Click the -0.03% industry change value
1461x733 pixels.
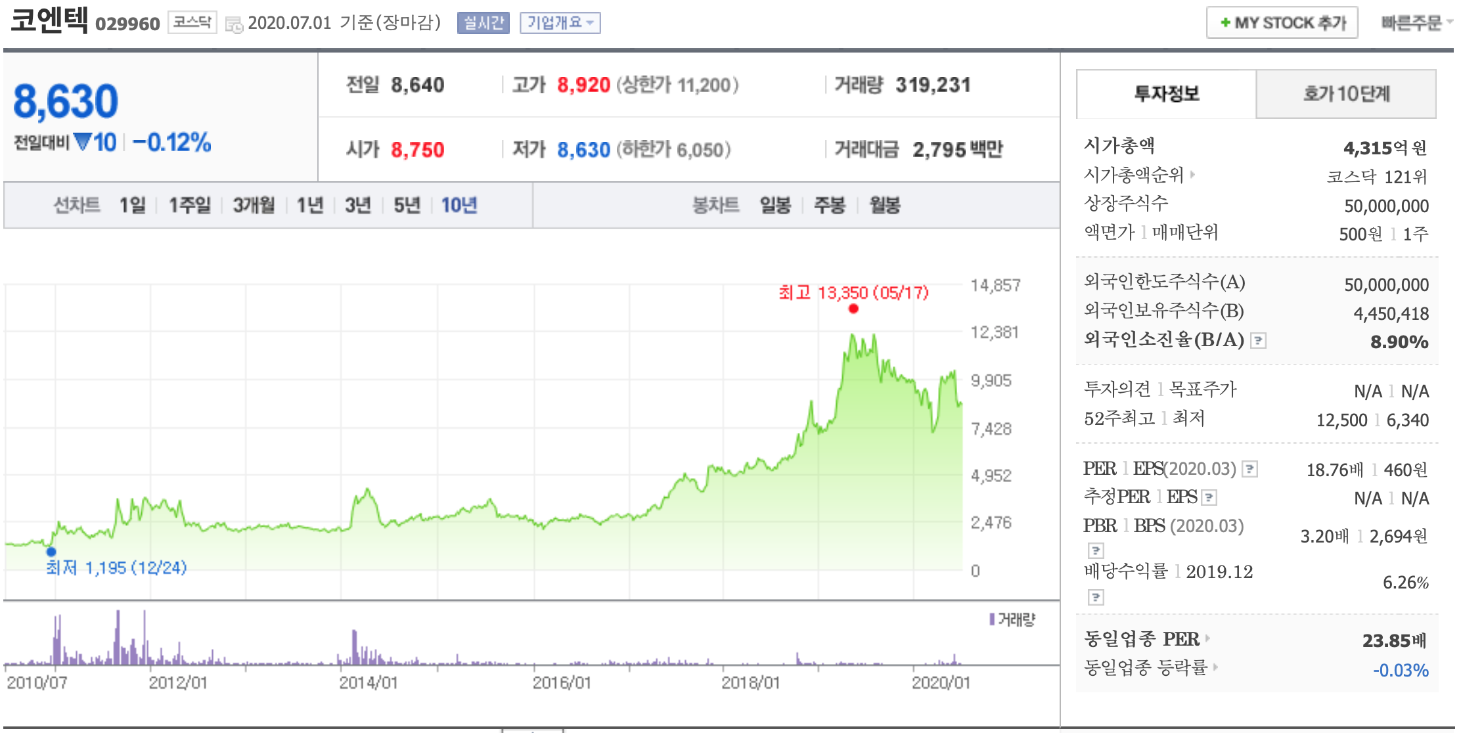click(x=1401, y=670)
